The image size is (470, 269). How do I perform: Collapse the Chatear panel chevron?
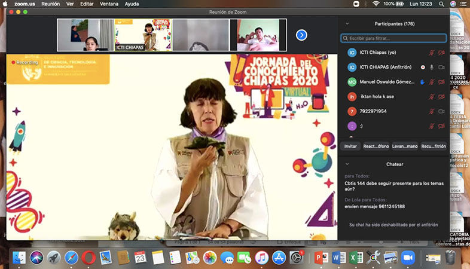point(347,164)
